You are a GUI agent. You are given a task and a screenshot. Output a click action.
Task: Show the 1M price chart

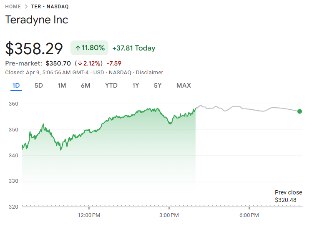click(x=62, y=86)
